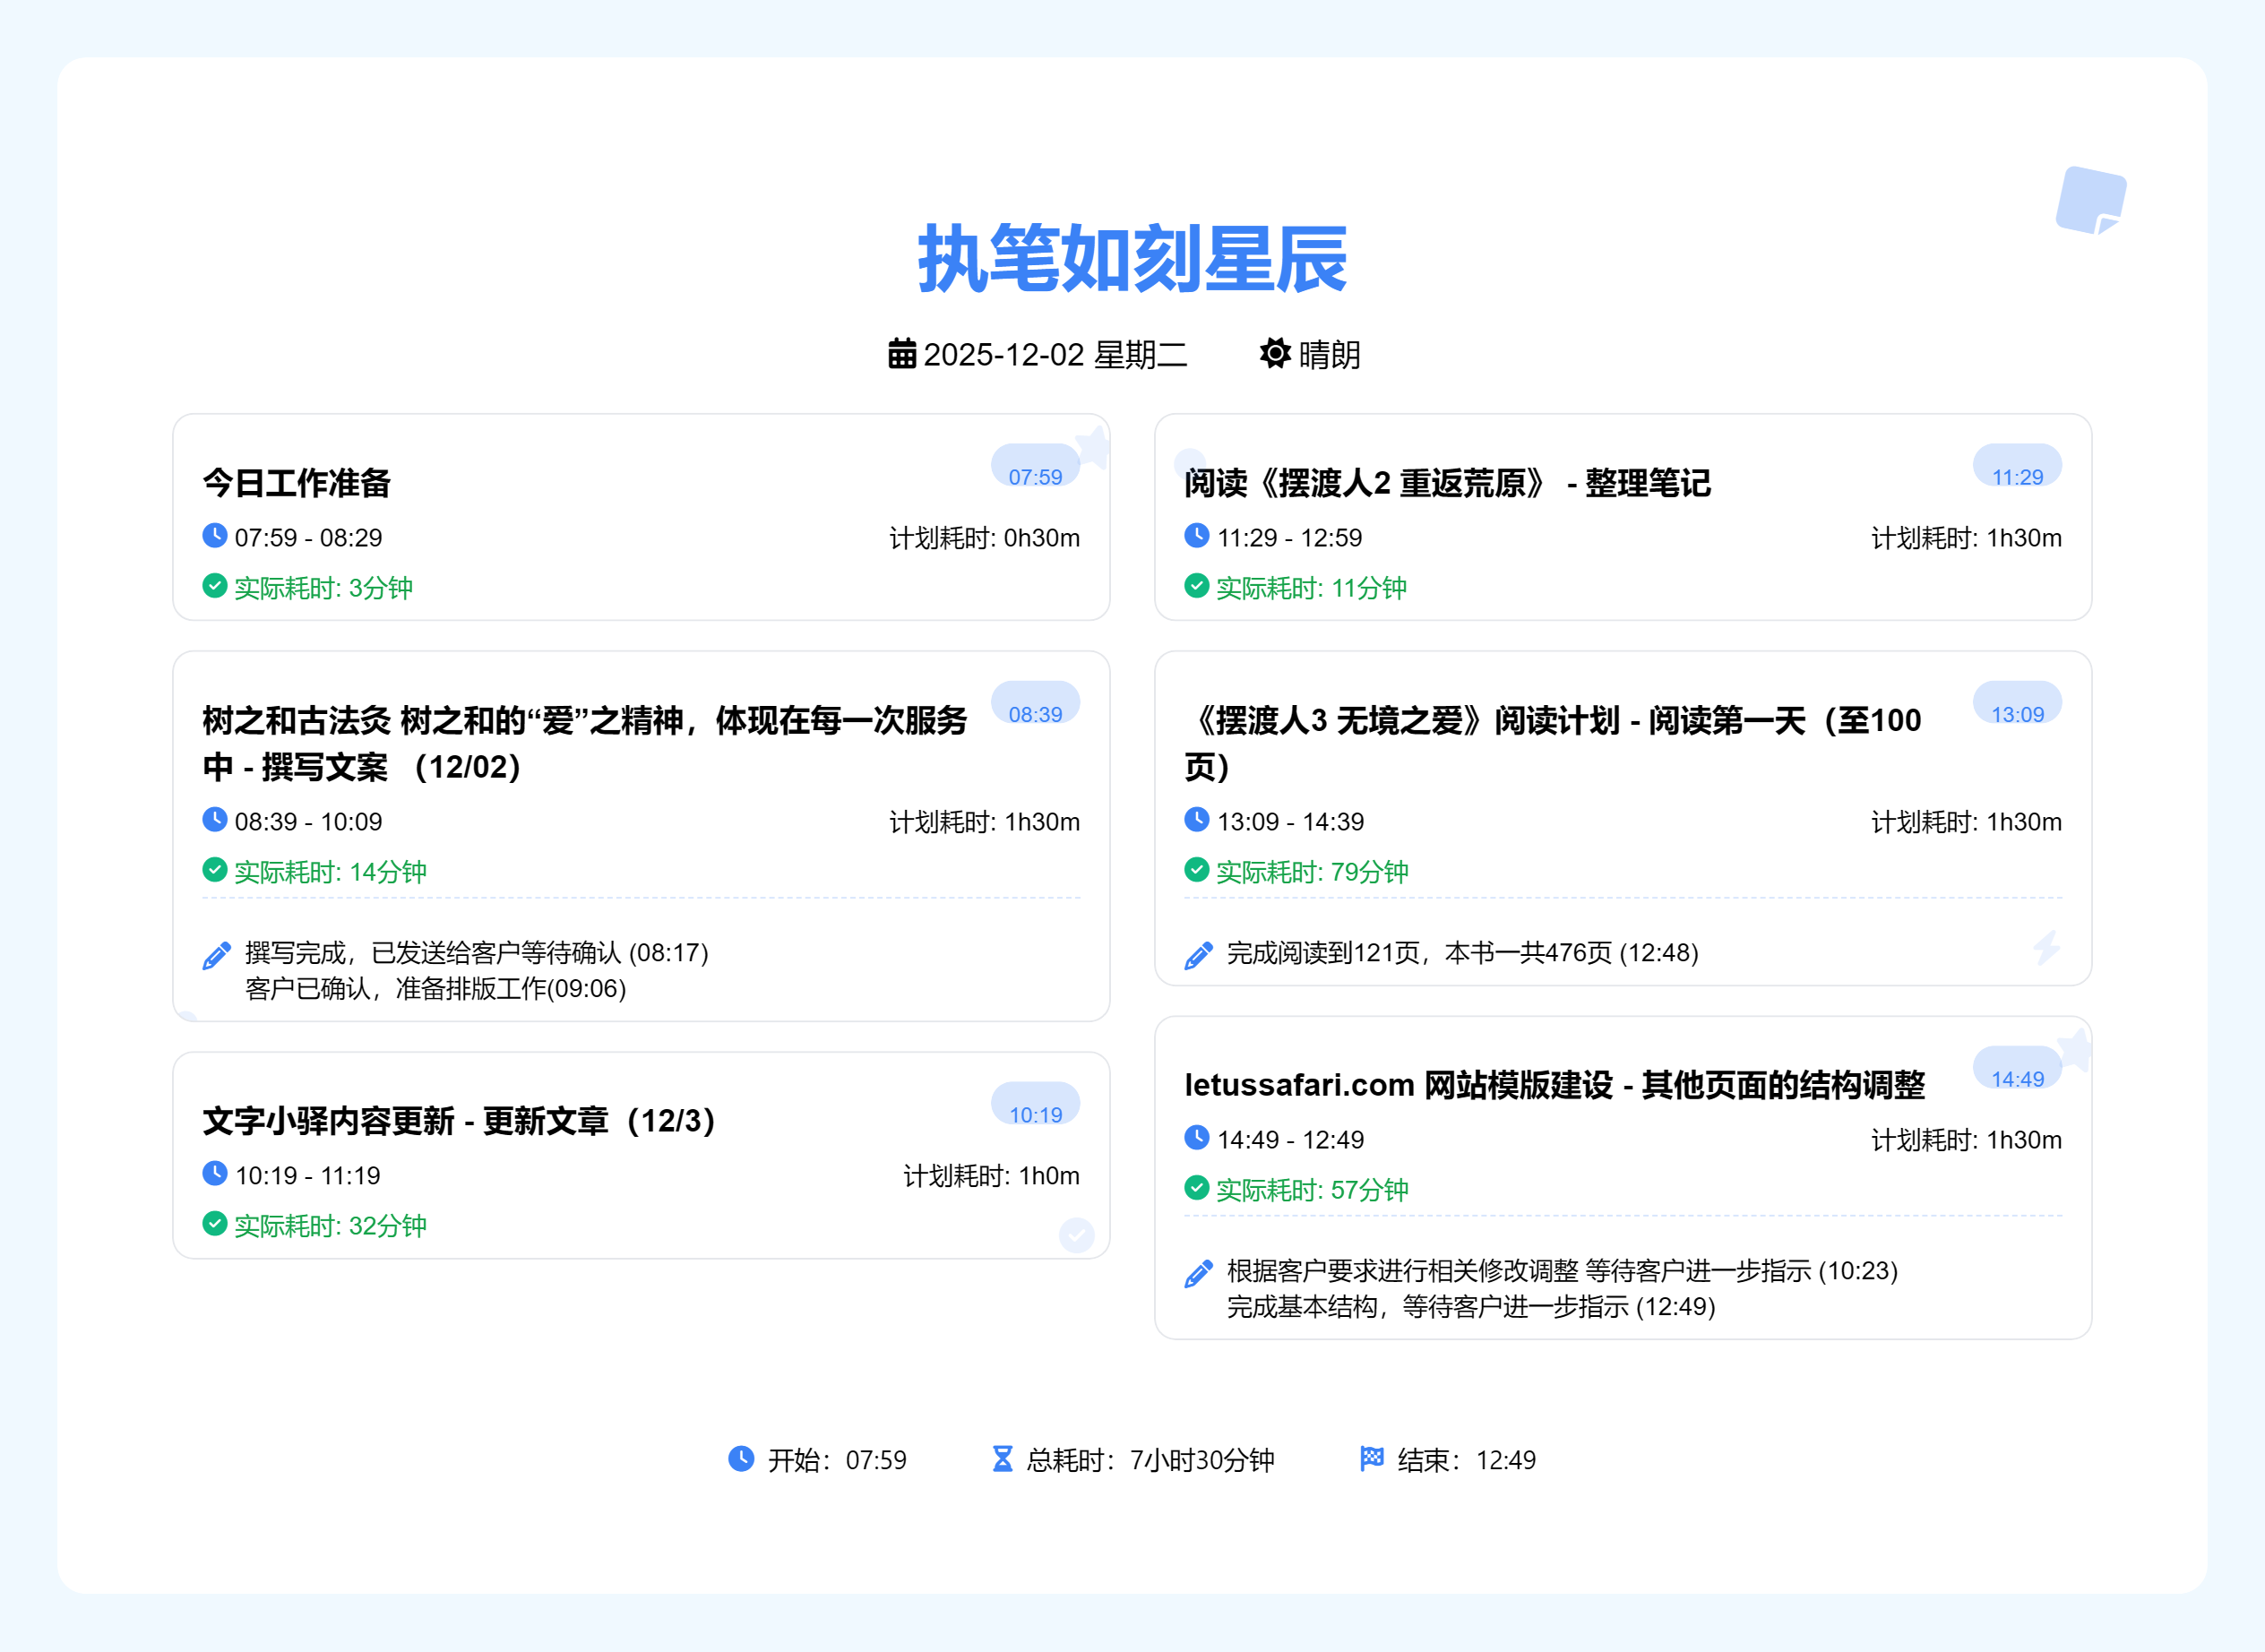
Task: Click the calendar icon beside 2025-12-02
Action: pyautogui.click(x=901, y=354)
